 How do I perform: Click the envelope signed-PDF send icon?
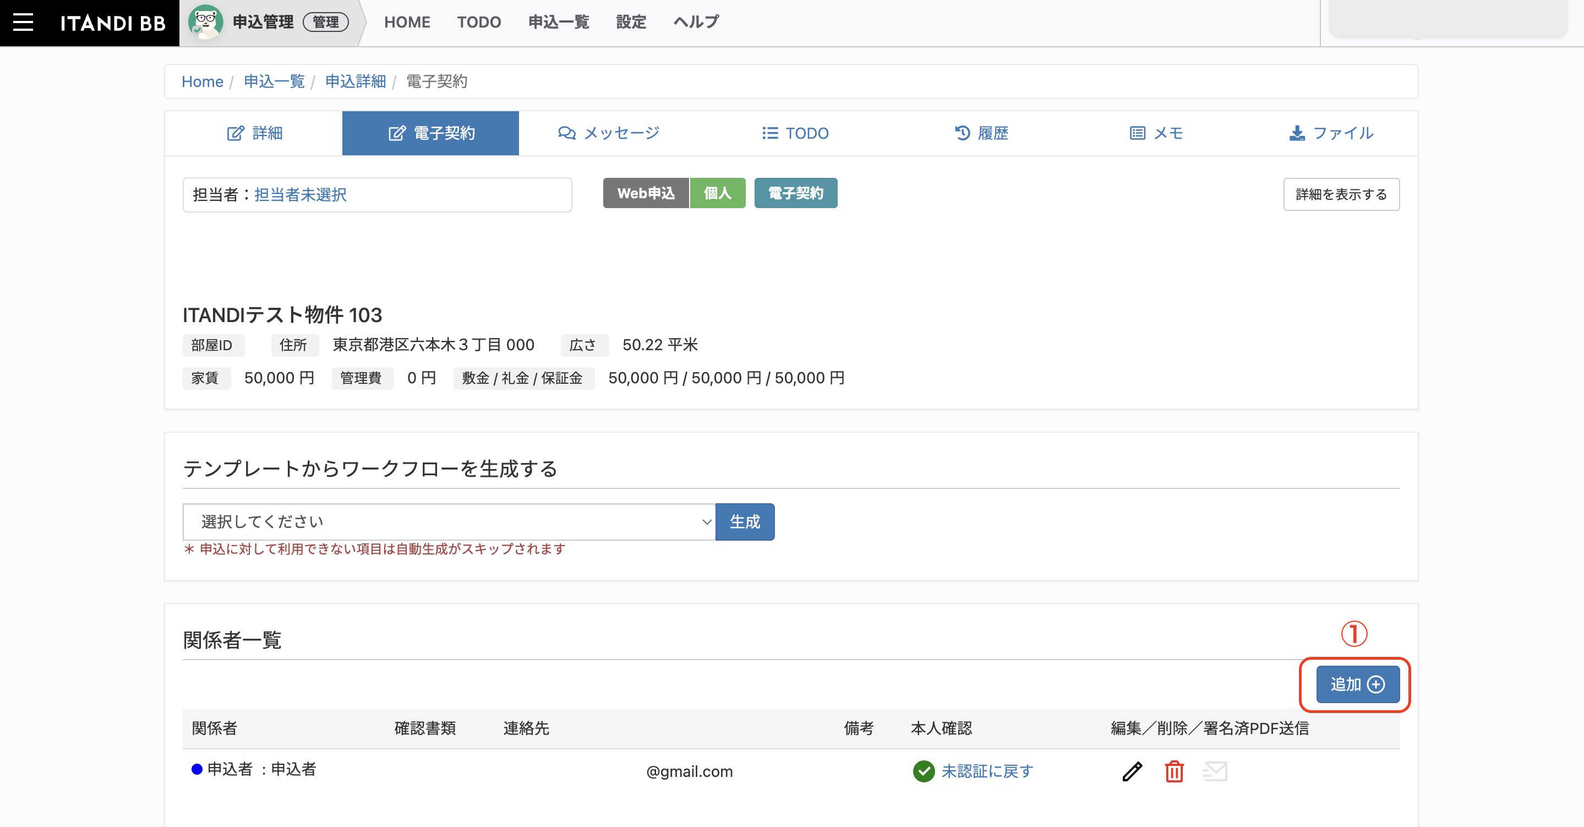tap(1215, 771)
